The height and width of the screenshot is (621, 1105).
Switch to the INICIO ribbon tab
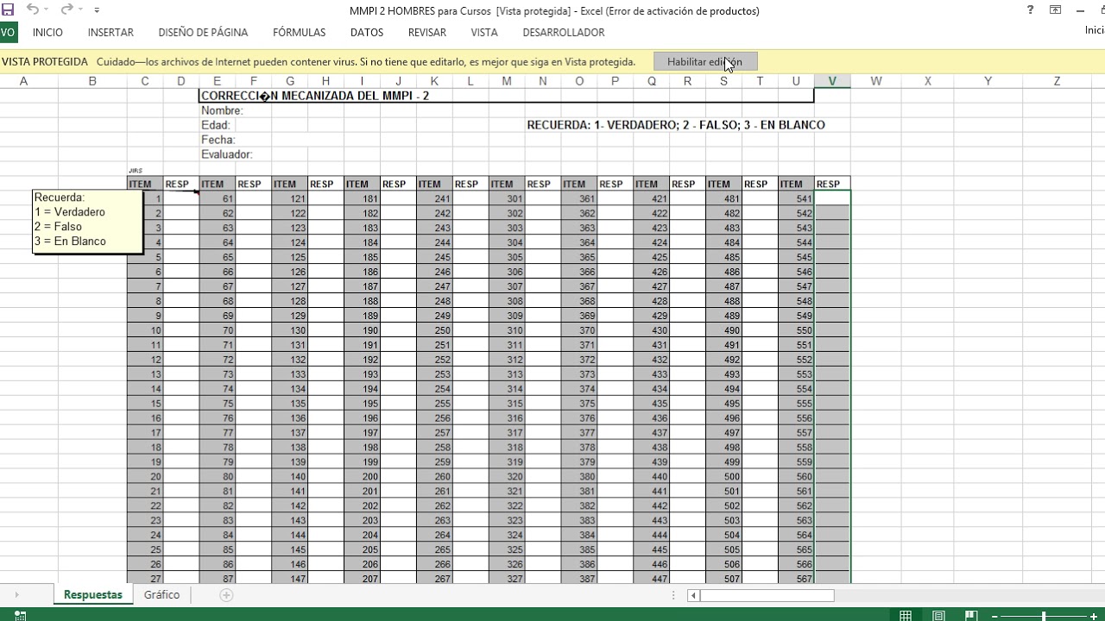click(47, 32)
